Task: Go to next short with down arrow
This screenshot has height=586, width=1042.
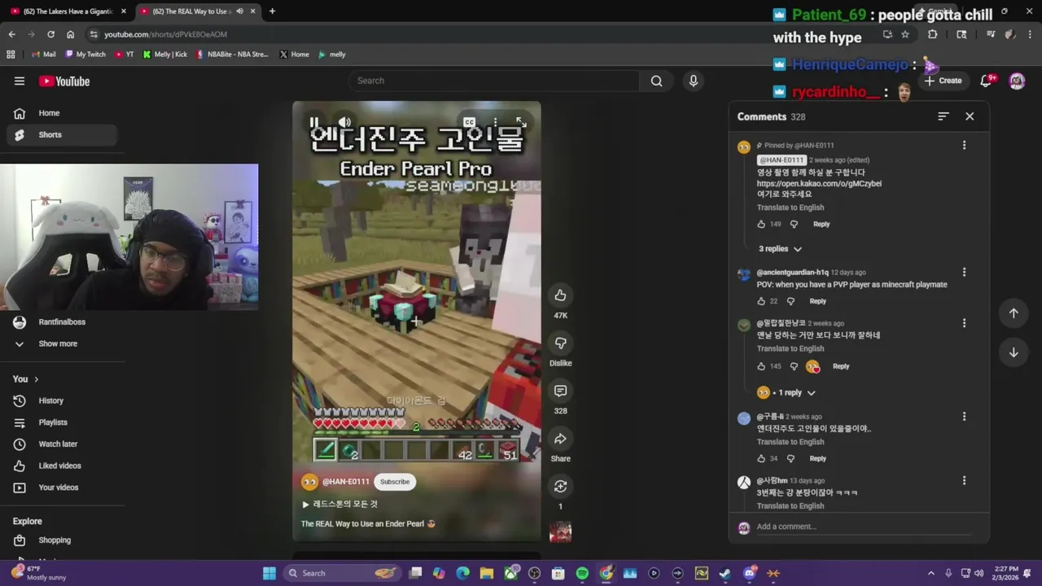Action: (1014, 352)
